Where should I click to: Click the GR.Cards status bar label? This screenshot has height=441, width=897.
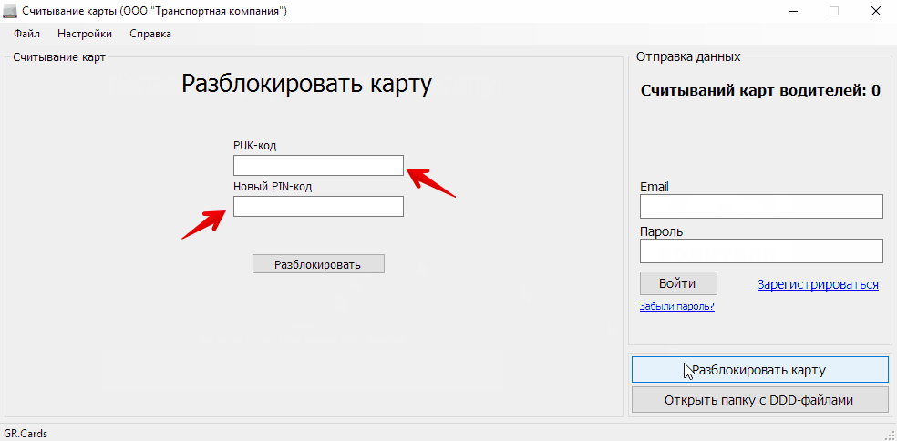pyautogui.click(x=26, y=434)
